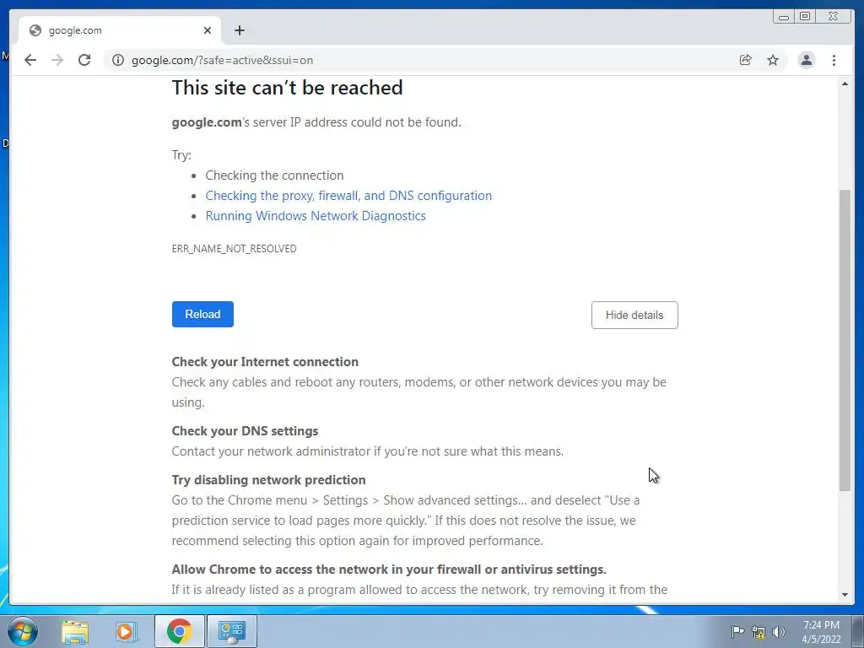Screen dimensions: 864x648
Task: Open a new tab with the plus button
Action: click(239, 30)
